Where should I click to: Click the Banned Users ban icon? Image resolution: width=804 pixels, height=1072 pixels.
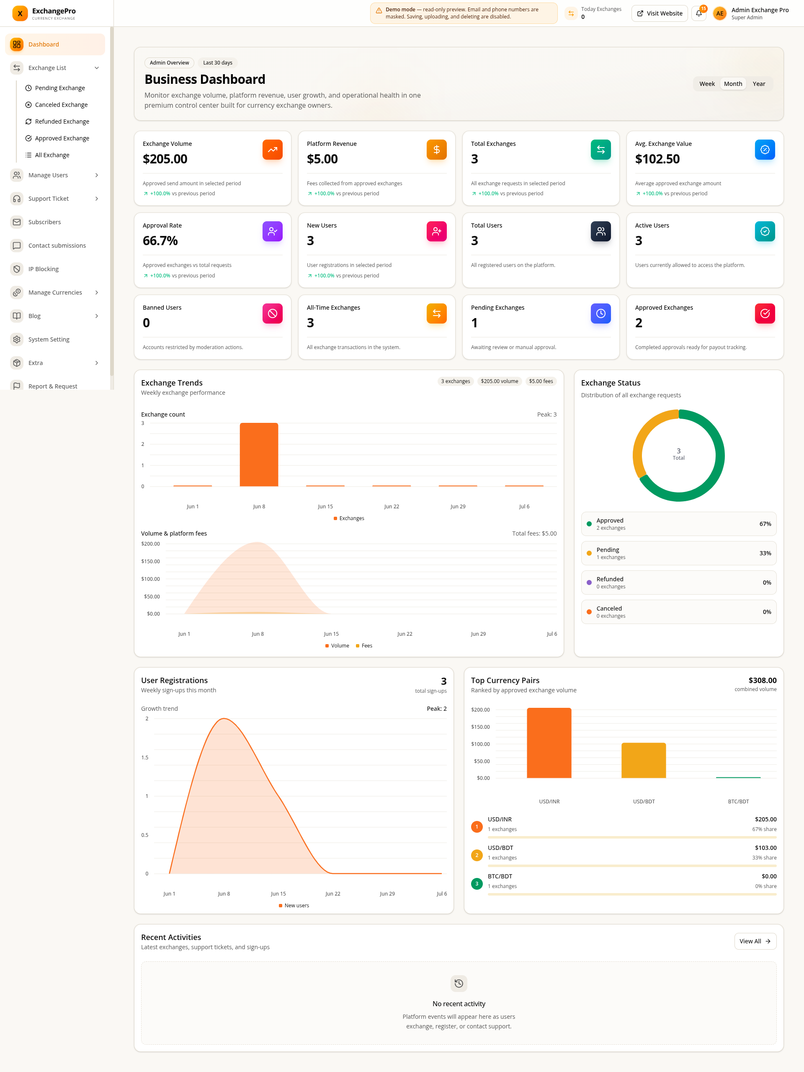tap(273, 313)
